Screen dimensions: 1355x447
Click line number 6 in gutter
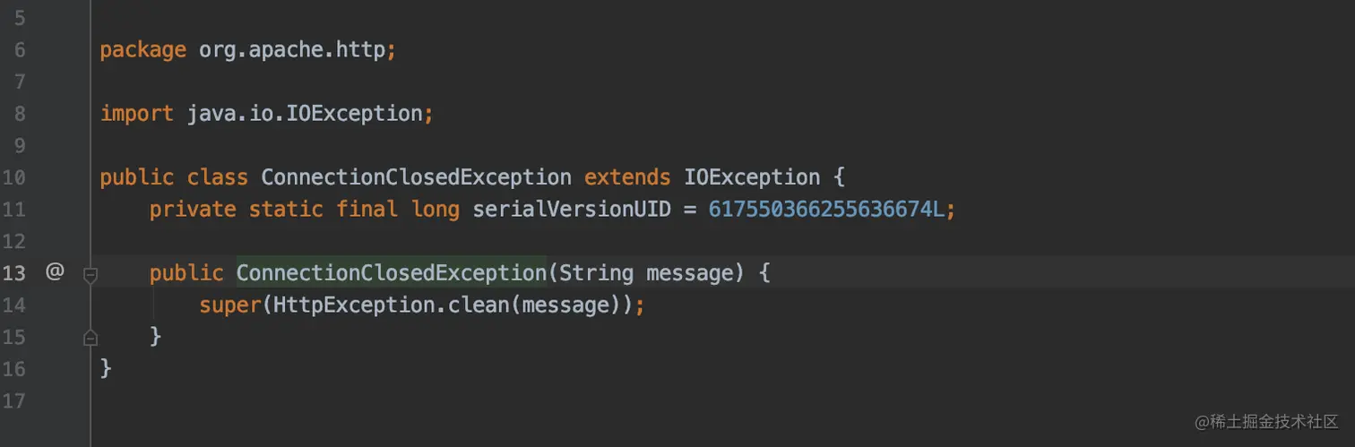pyautogui.click(x=19, y=50)
